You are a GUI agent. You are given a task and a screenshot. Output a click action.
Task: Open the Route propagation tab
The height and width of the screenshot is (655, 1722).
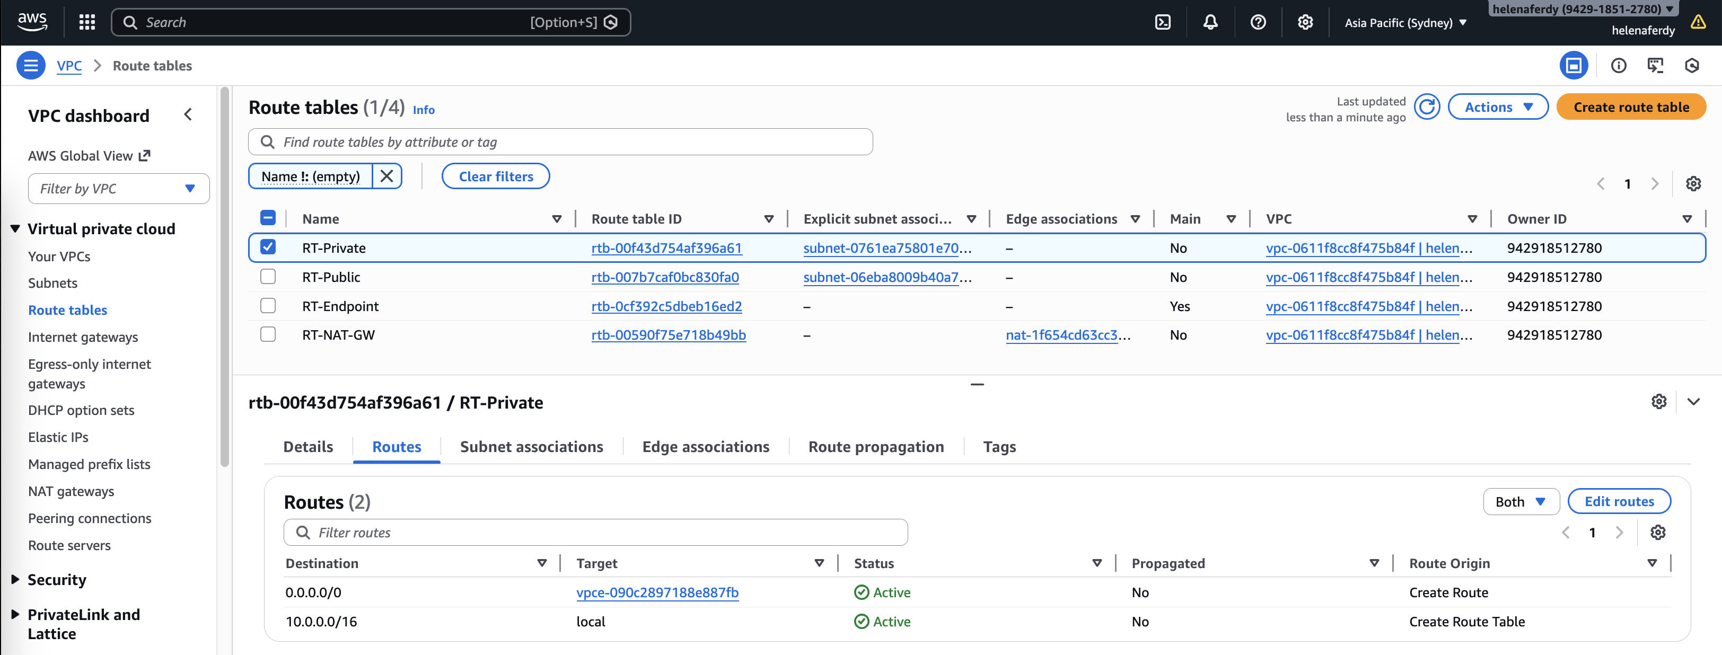pyautogui.click(x=876, y=446)
